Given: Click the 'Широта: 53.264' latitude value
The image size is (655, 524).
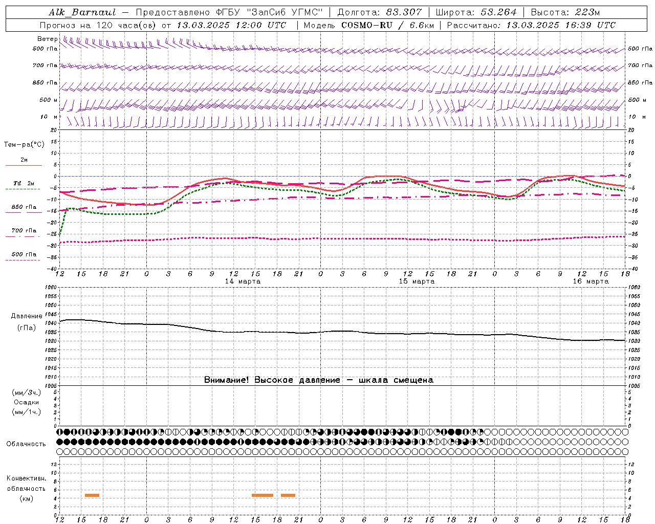Looking at the screenshot, I should click(476, 12).
